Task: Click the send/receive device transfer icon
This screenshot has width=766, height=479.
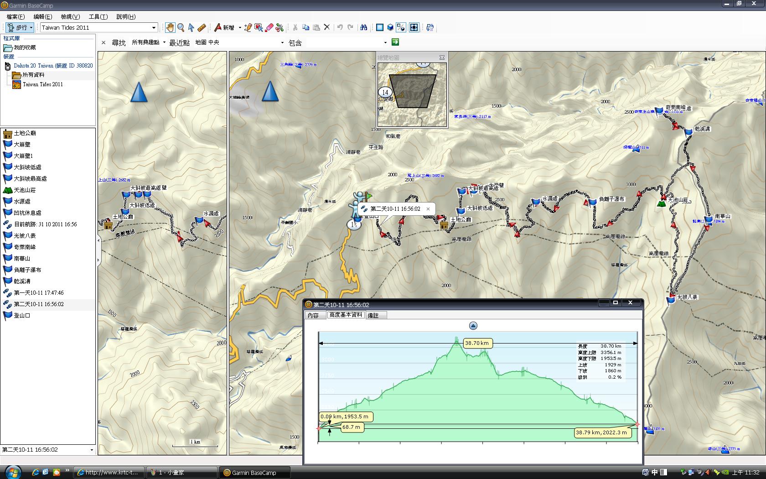Action: [x=430, y=27]
